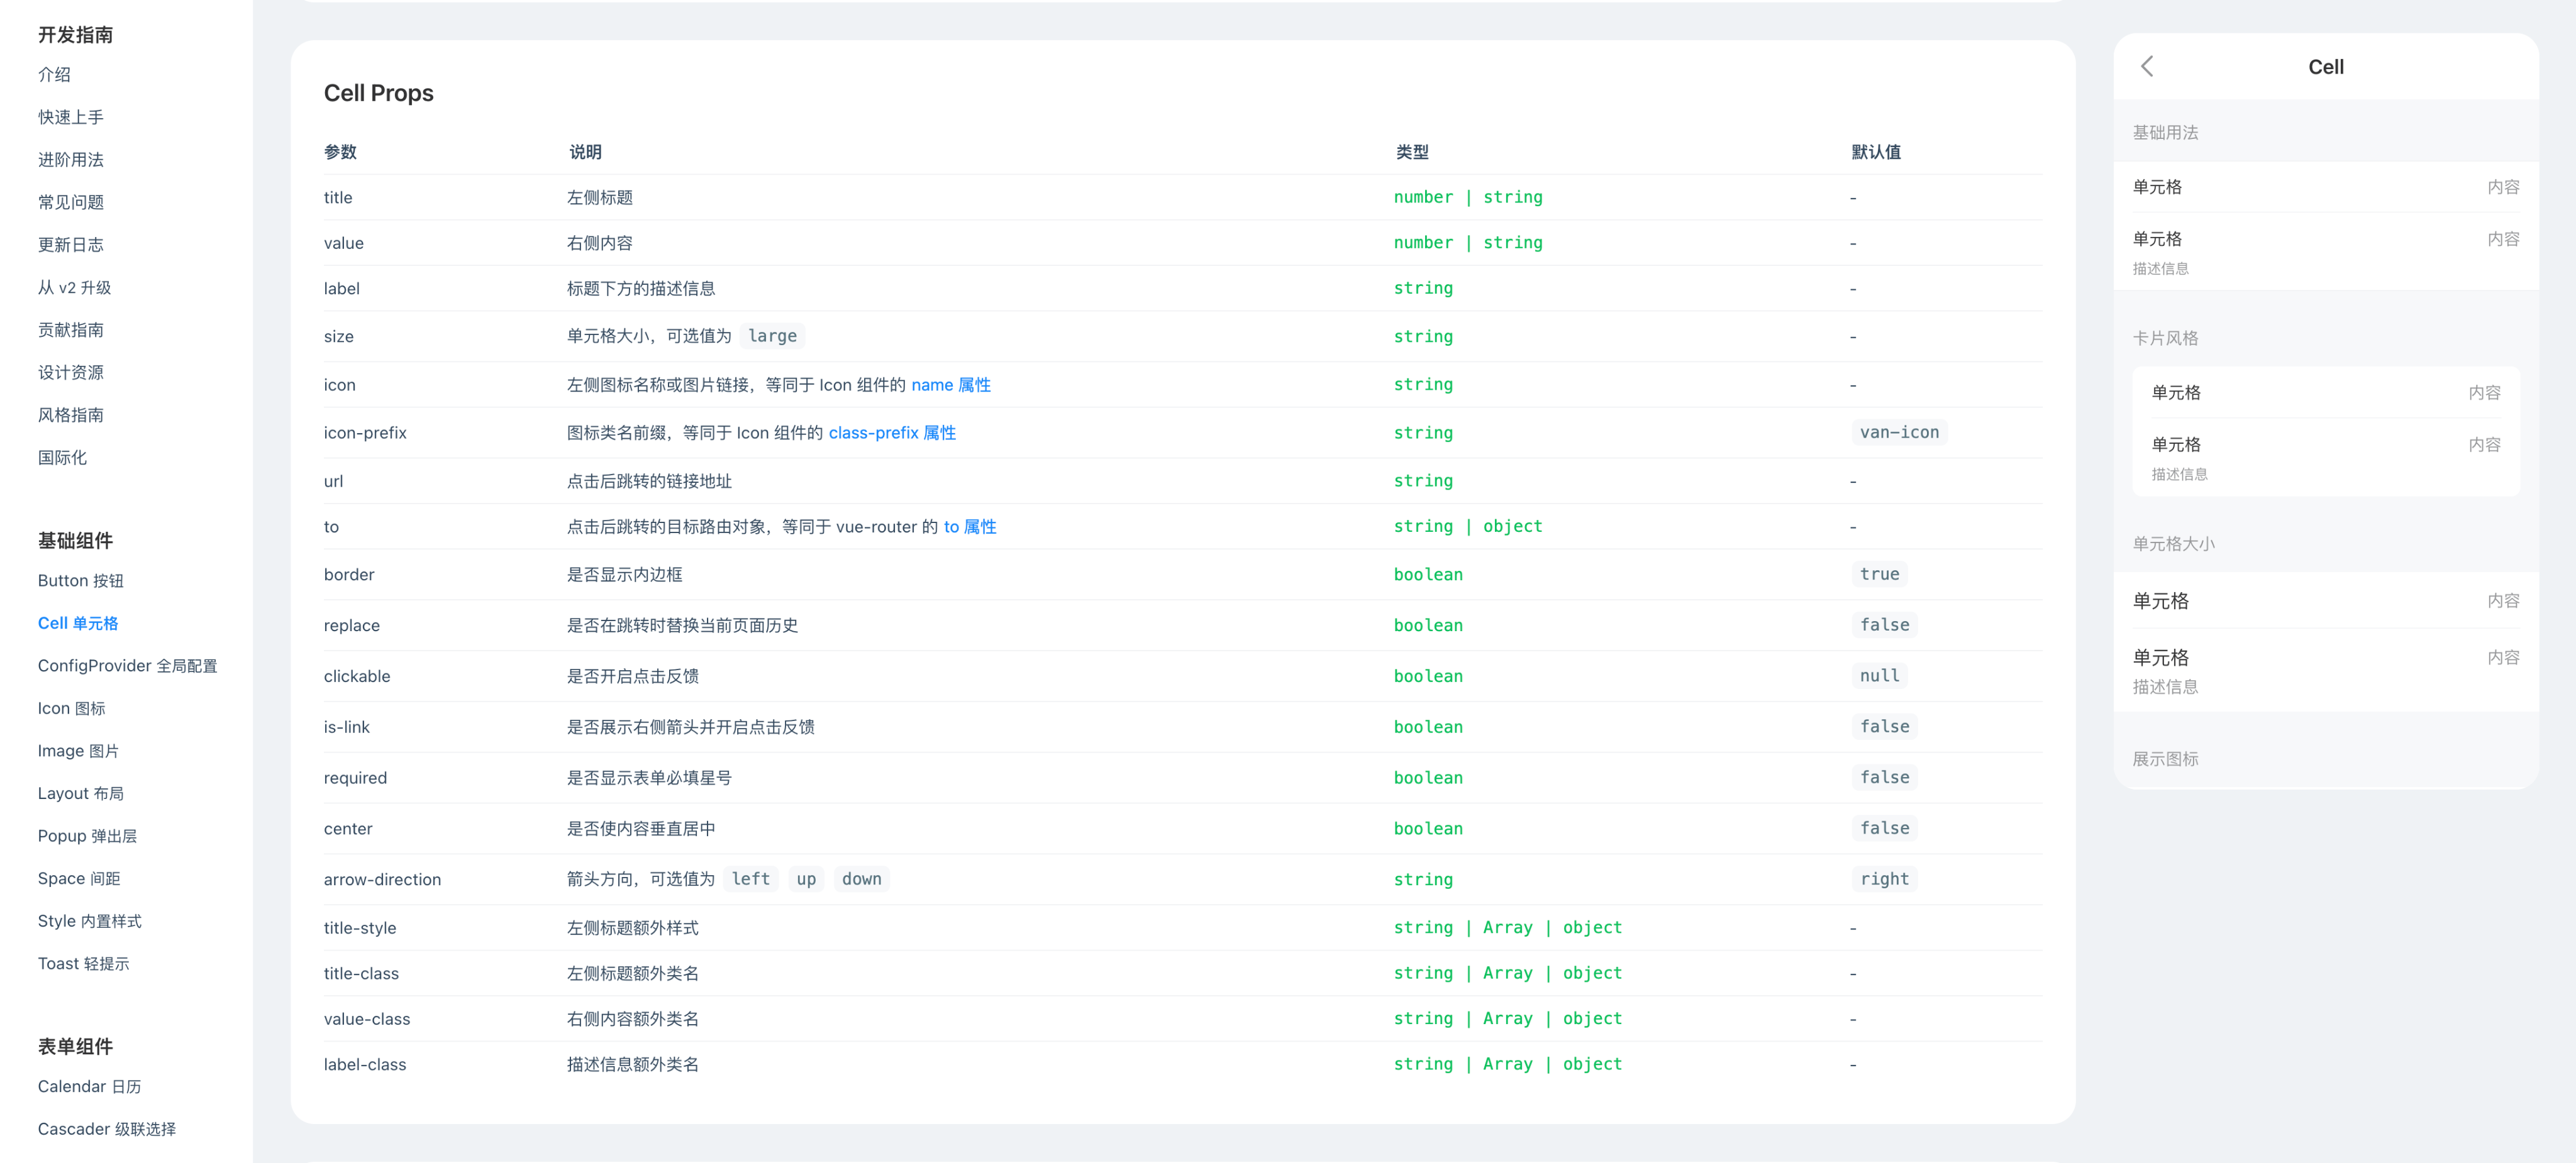Follow the vue-router to 属性 link
This screenshot has width=2576, height=1163.
pos(969,527)
